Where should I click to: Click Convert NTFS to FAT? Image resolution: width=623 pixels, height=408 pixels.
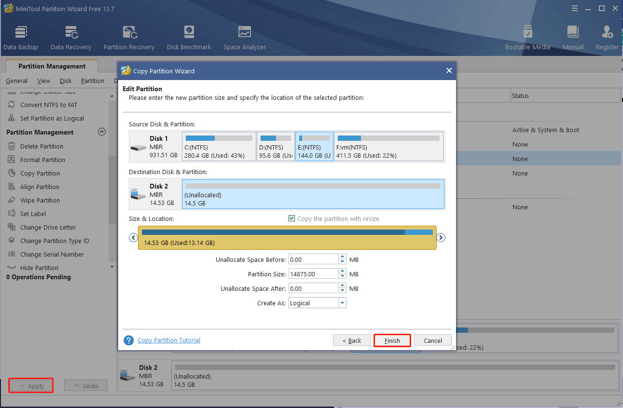(48, 105)
